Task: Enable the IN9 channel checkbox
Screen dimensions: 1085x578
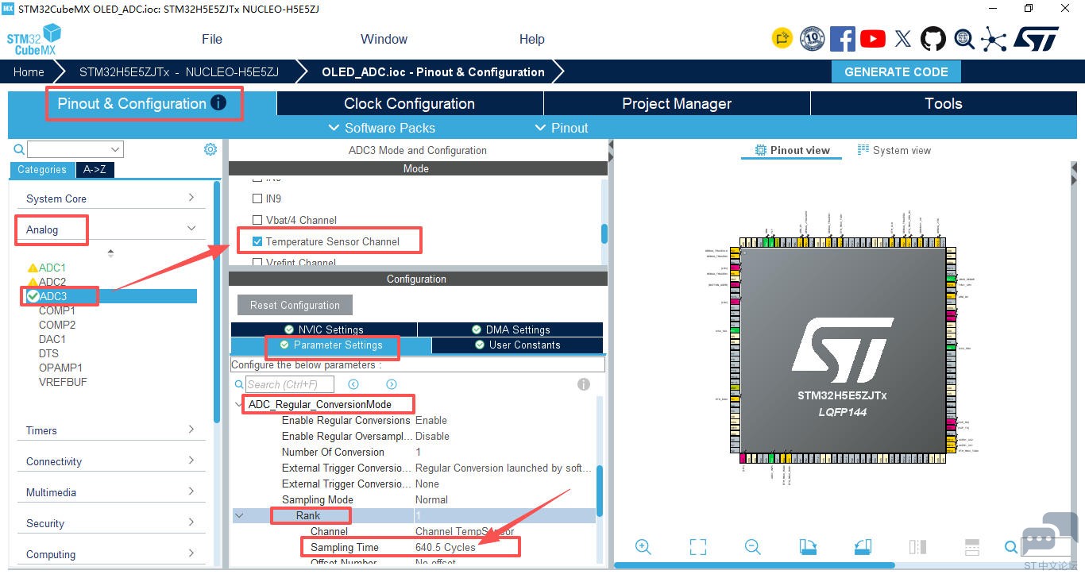Action: pos(257,198)
